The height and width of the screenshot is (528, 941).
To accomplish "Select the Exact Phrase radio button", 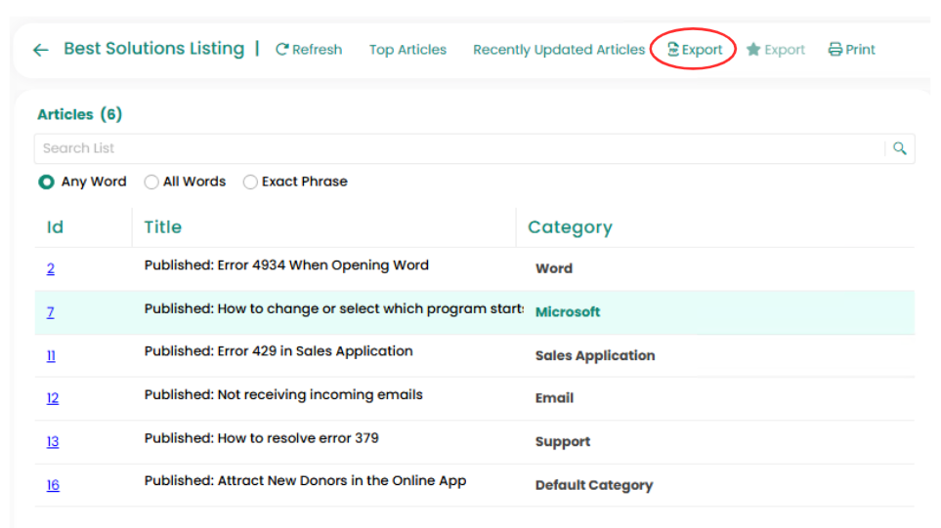I will click(x=250, y=182).
